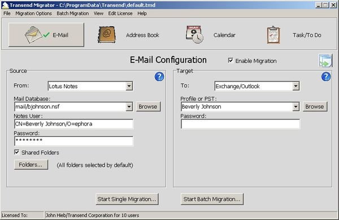Close the Transend Migrator window
Viewport: 339px width, 220px height.
pyautogui.click(x=333, y=5)
